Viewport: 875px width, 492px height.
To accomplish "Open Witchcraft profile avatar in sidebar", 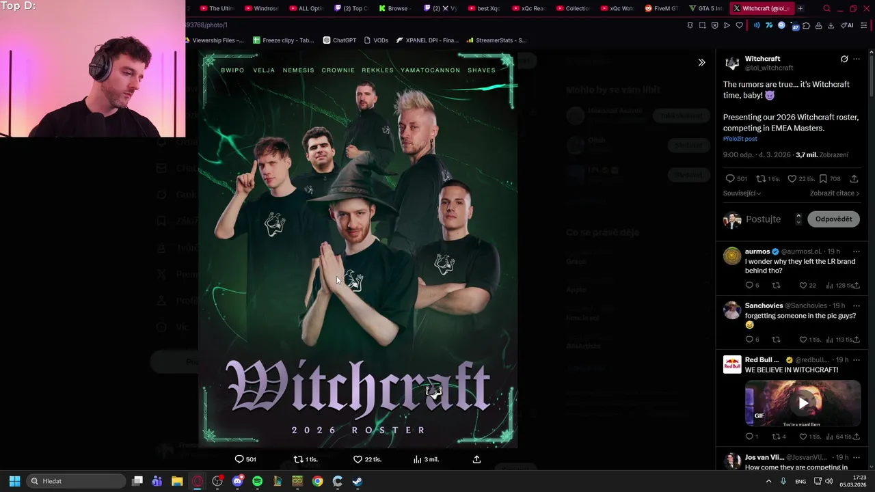I will (732, 64).
